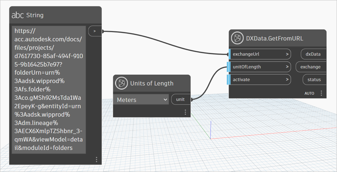Click the DXData.GetFromURL node icon
This screenshot has height=172, width=337.
[x=237, y=39]
